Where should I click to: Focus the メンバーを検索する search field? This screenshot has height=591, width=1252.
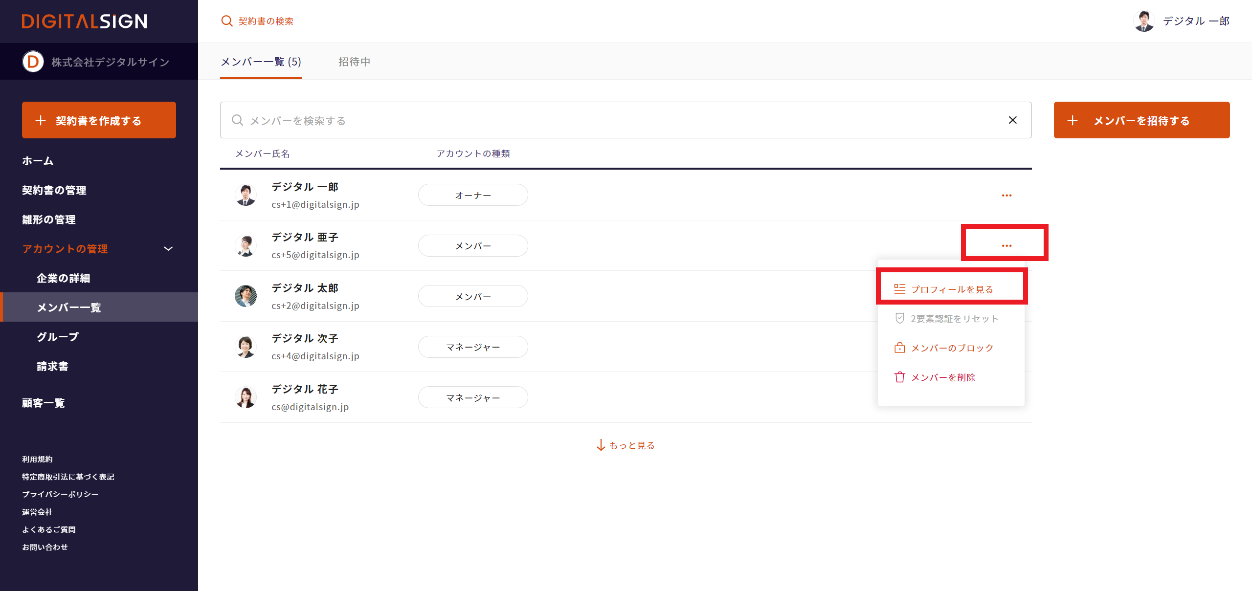pos(616,120)
